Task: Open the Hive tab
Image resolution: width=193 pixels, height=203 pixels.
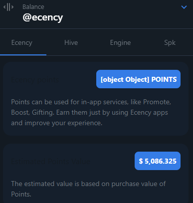Action: (71, 43)
